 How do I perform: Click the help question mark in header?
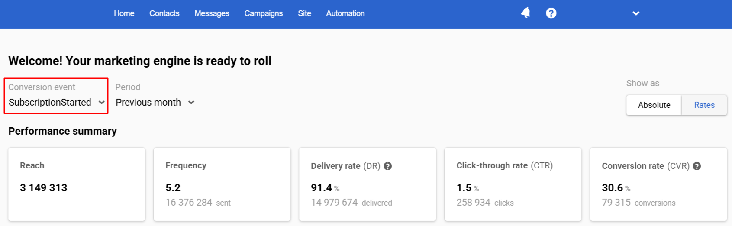tap(551, 13)
